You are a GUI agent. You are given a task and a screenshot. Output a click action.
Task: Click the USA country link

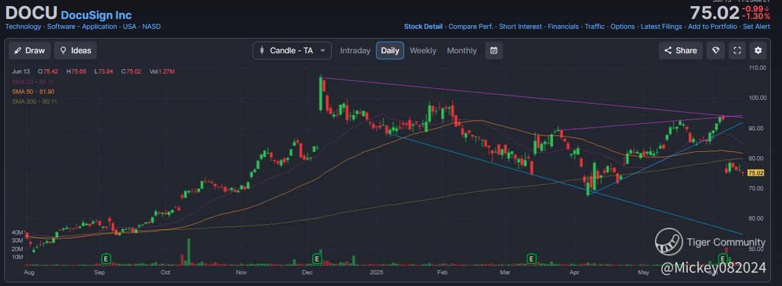tap(129, 26)
